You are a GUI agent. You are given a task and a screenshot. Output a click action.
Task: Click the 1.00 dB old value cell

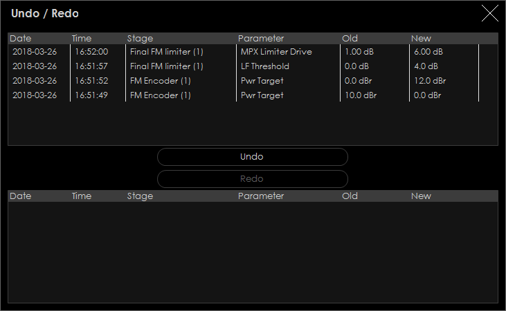coord(359,52)
